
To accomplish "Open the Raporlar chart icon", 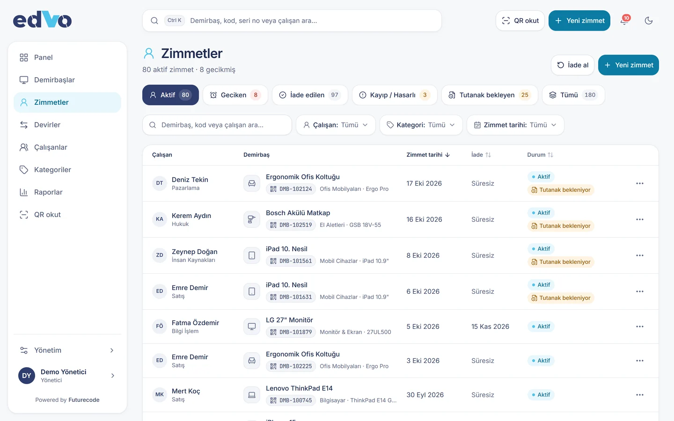I will (x=24, y=192).
